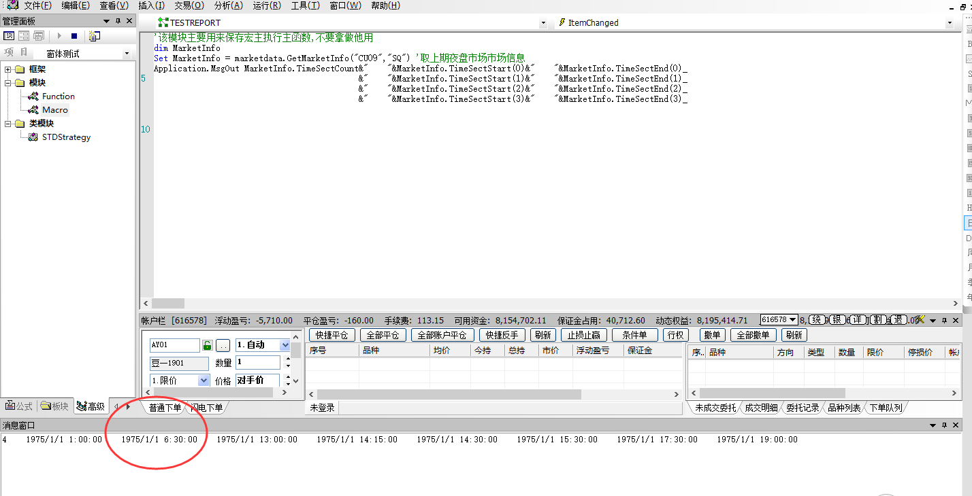This screenshot has width=972, height=496.
Task: Close the 消息窗口 panel
Action: [956, 425]
